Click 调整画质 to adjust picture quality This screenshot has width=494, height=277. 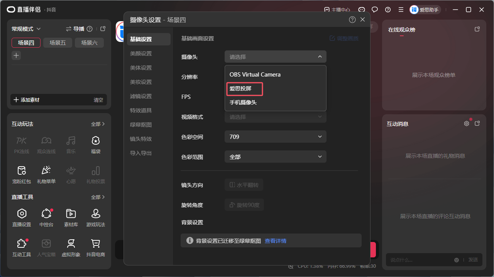tap(343, 38)
